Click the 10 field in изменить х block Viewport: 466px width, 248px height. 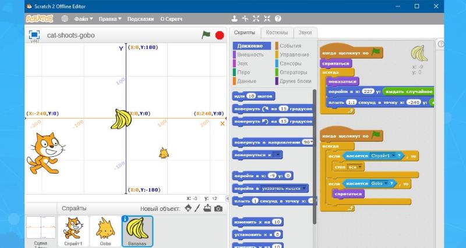(277, 222)
